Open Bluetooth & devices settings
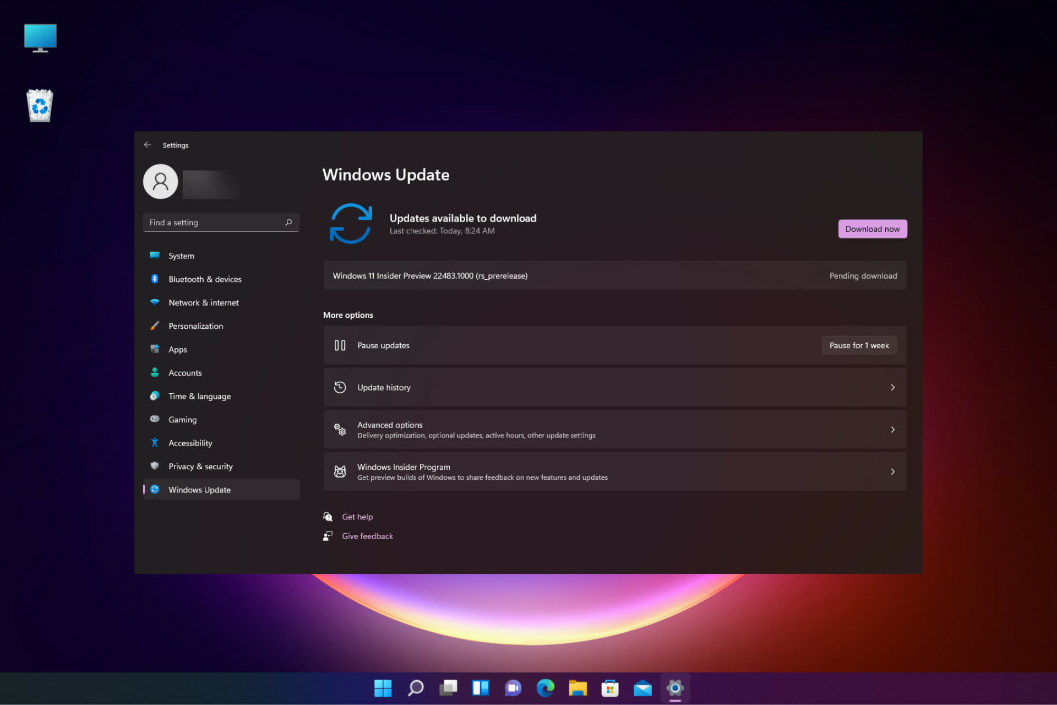The height and width of the screenshot is (705, 1057). 204,279
